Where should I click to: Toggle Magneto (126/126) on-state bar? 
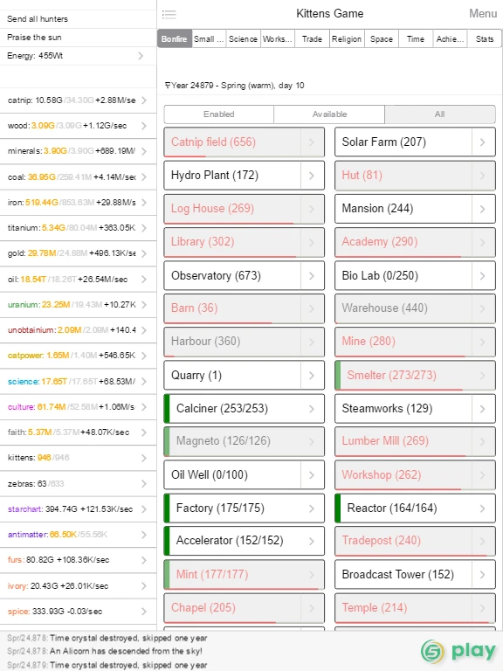167,441
